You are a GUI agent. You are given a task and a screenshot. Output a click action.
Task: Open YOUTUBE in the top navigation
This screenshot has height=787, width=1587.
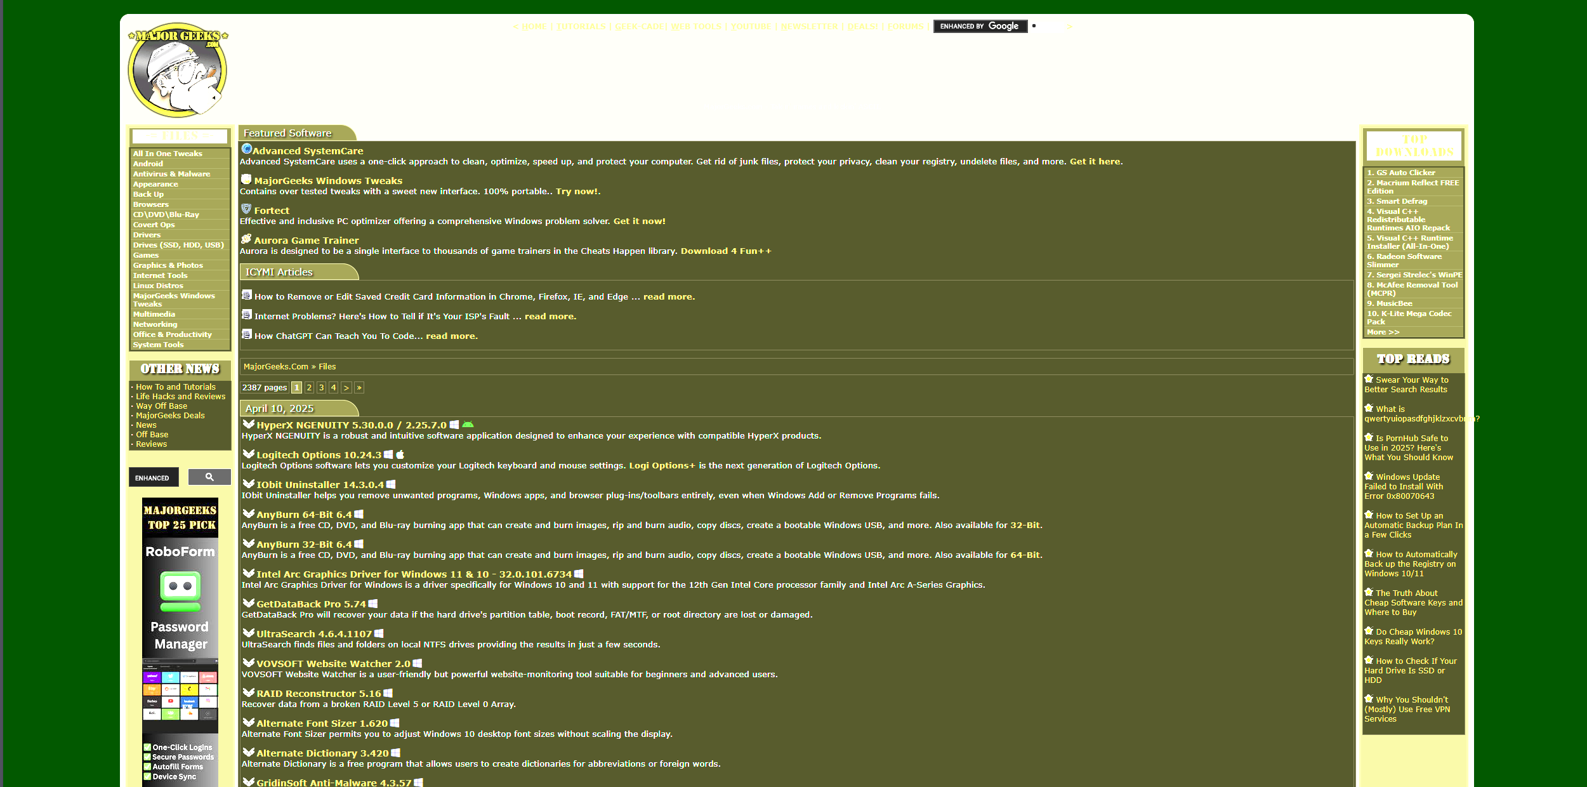(751, 27)
